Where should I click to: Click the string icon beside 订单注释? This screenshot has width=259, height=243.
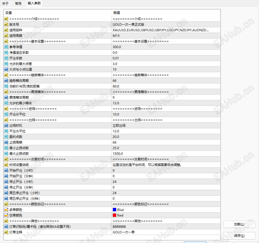click(x=6, y=232)
